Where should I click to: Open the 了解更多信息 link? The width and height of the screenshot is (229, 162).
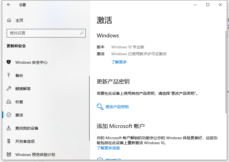[x=108, y=148]
